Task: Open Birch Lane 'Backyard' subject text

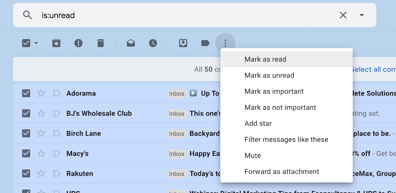Action: [205, 133]
